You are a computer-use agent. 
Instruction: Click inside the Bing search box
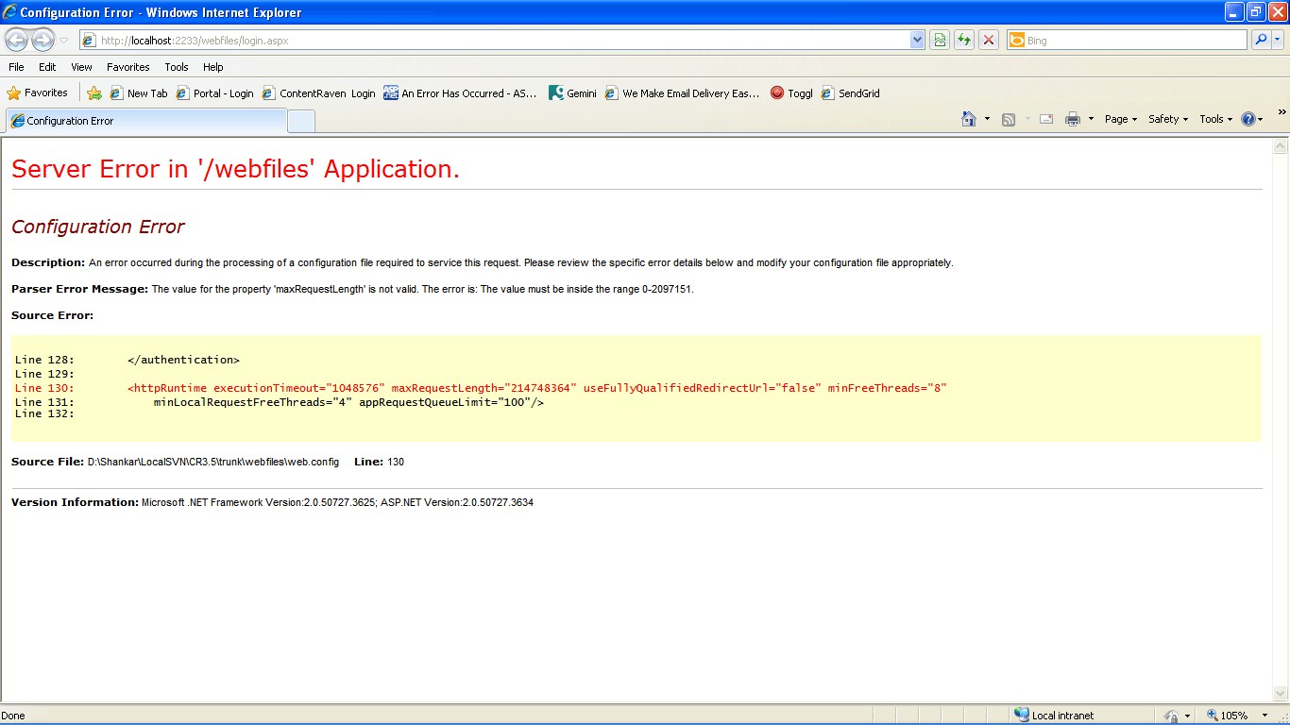point(1135,41)
